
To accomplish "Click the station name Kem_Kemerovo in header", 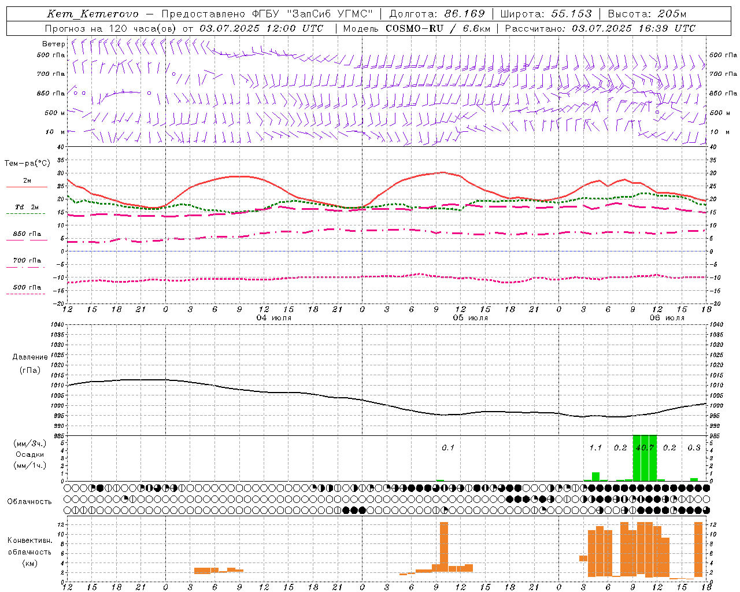I will [92, 14].
